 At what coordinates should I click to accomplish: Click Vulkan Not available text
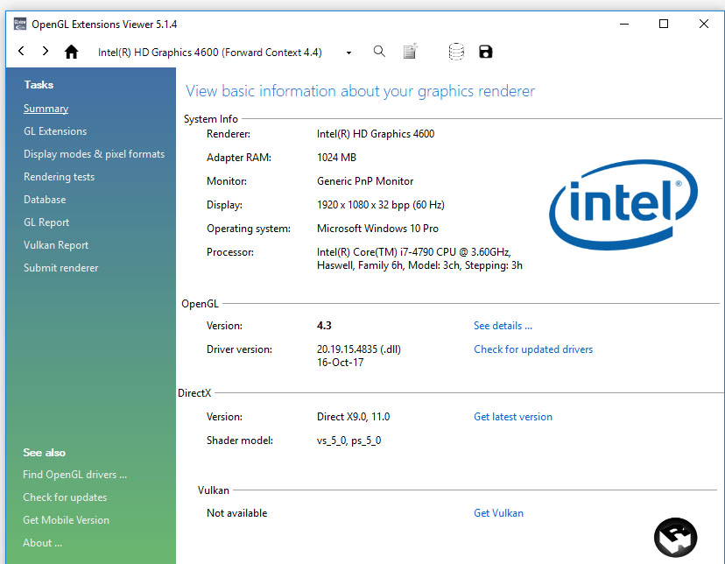(x=236, y=512)
